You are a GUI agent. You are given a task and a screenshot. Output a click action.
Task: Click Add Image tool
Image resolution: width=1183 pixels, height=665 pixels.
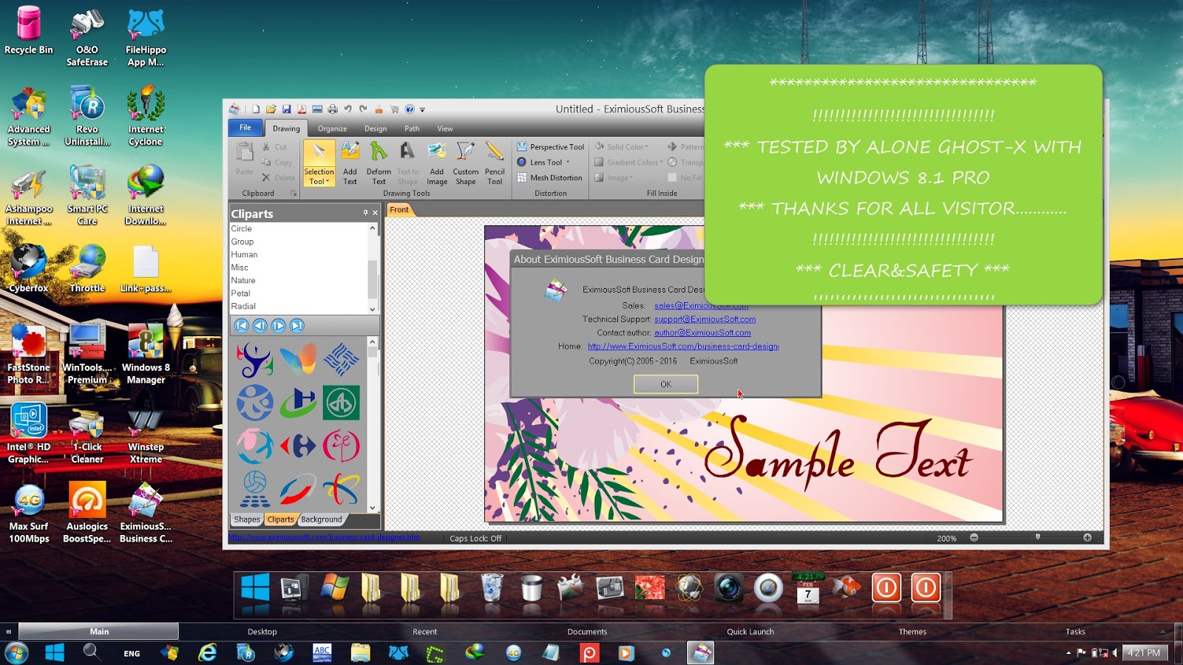pos(437,163)
